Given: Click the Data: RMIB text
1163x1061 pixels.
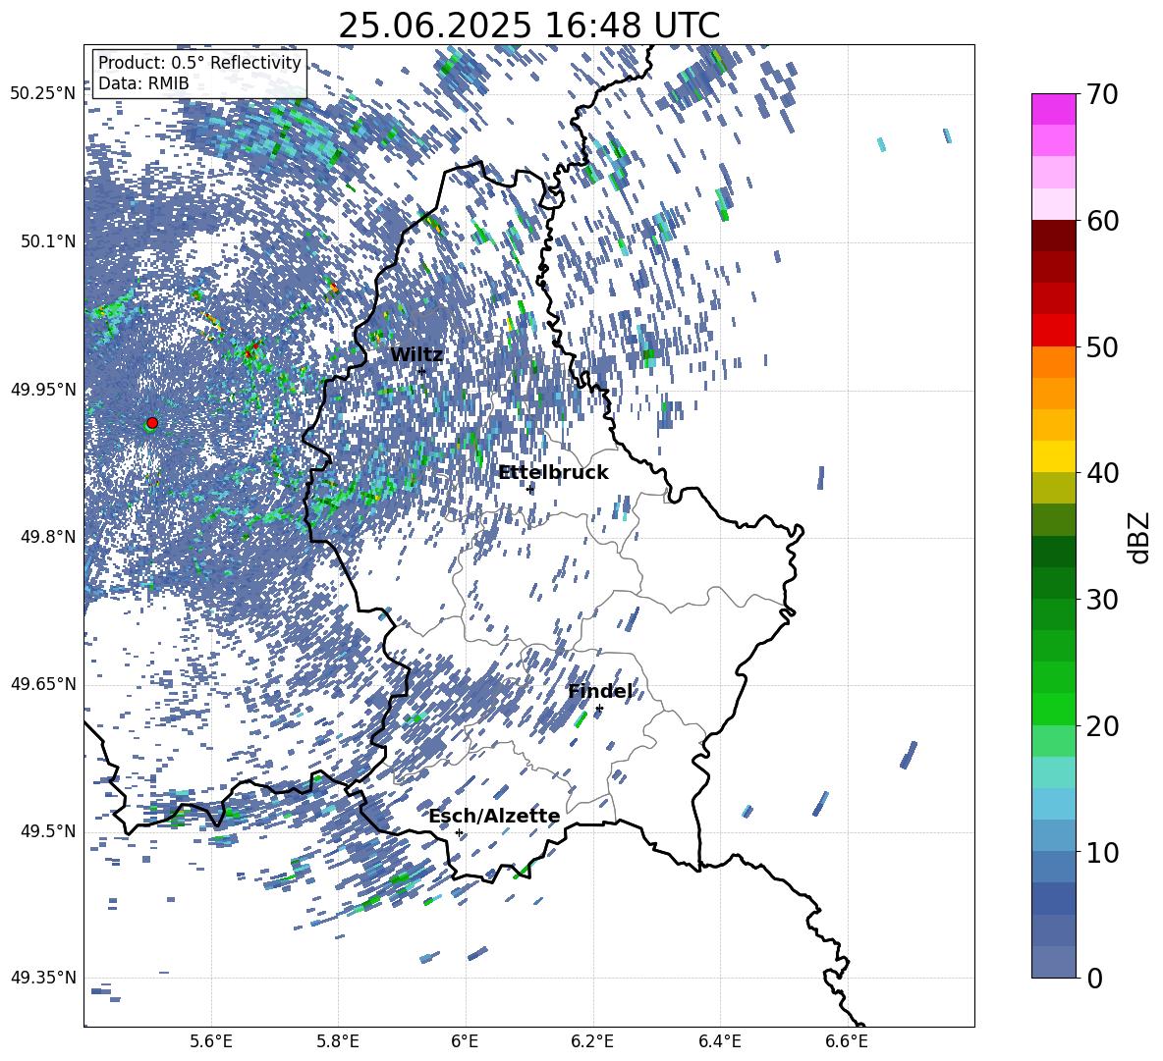Looking at the screenshot, I should click(143, 83).
